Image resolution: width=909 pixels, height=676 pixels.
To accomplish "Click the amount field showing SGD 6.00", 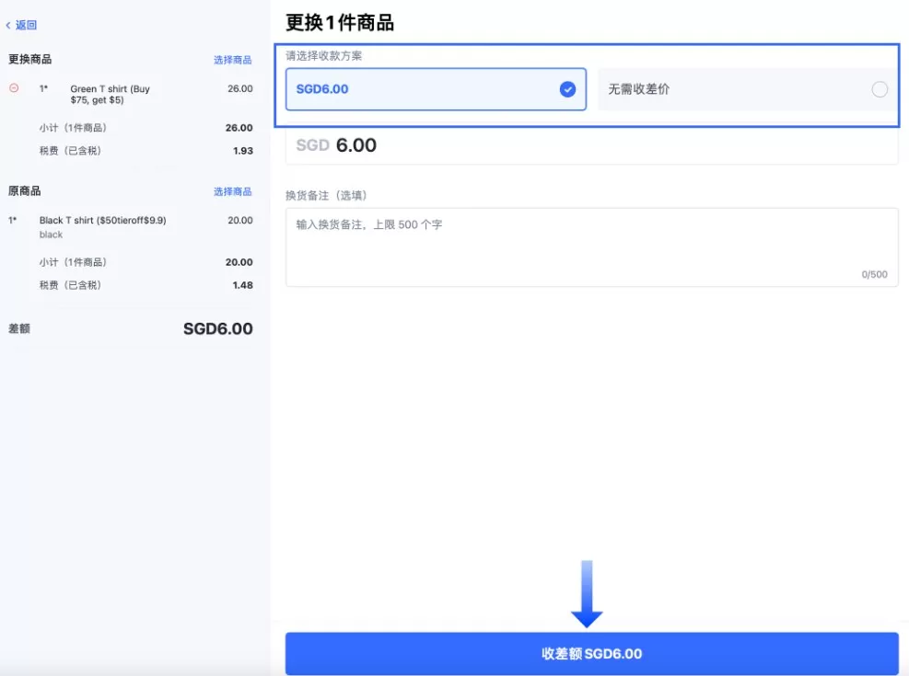I will tap(589, 144).
